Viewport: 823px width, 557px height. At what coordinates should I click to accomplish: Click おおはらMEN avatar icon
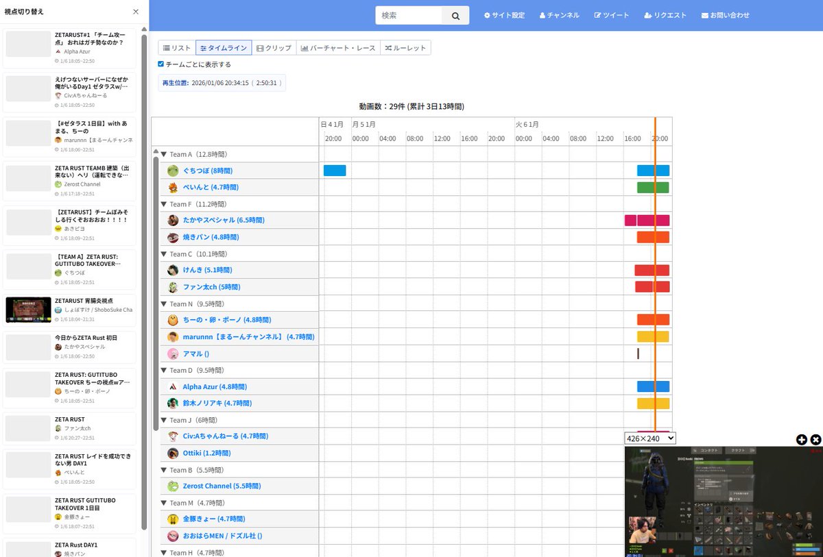coord(173,536)
